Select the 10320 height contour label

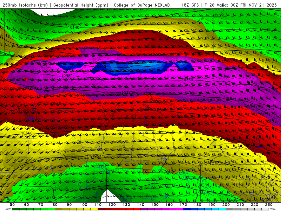pos(100,66)
